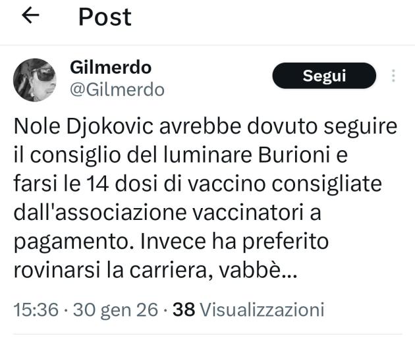The height and width of the screenshot is (347, 415).
Task: Go back using the left arrow
Action: click(30, 15)
